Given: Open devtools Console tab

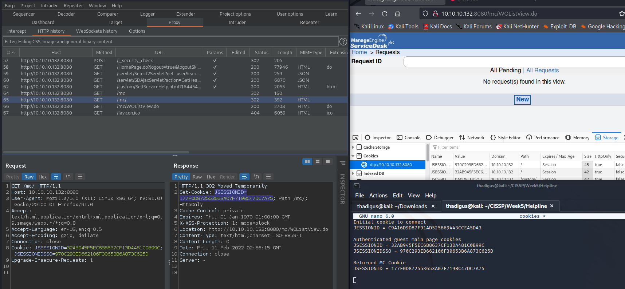Looking at the screenshot, I should [408, 137].
